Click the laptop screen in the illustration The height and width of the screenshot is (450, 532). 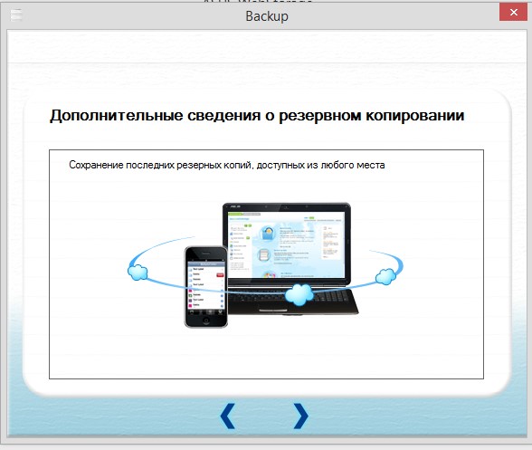(287, 244)
